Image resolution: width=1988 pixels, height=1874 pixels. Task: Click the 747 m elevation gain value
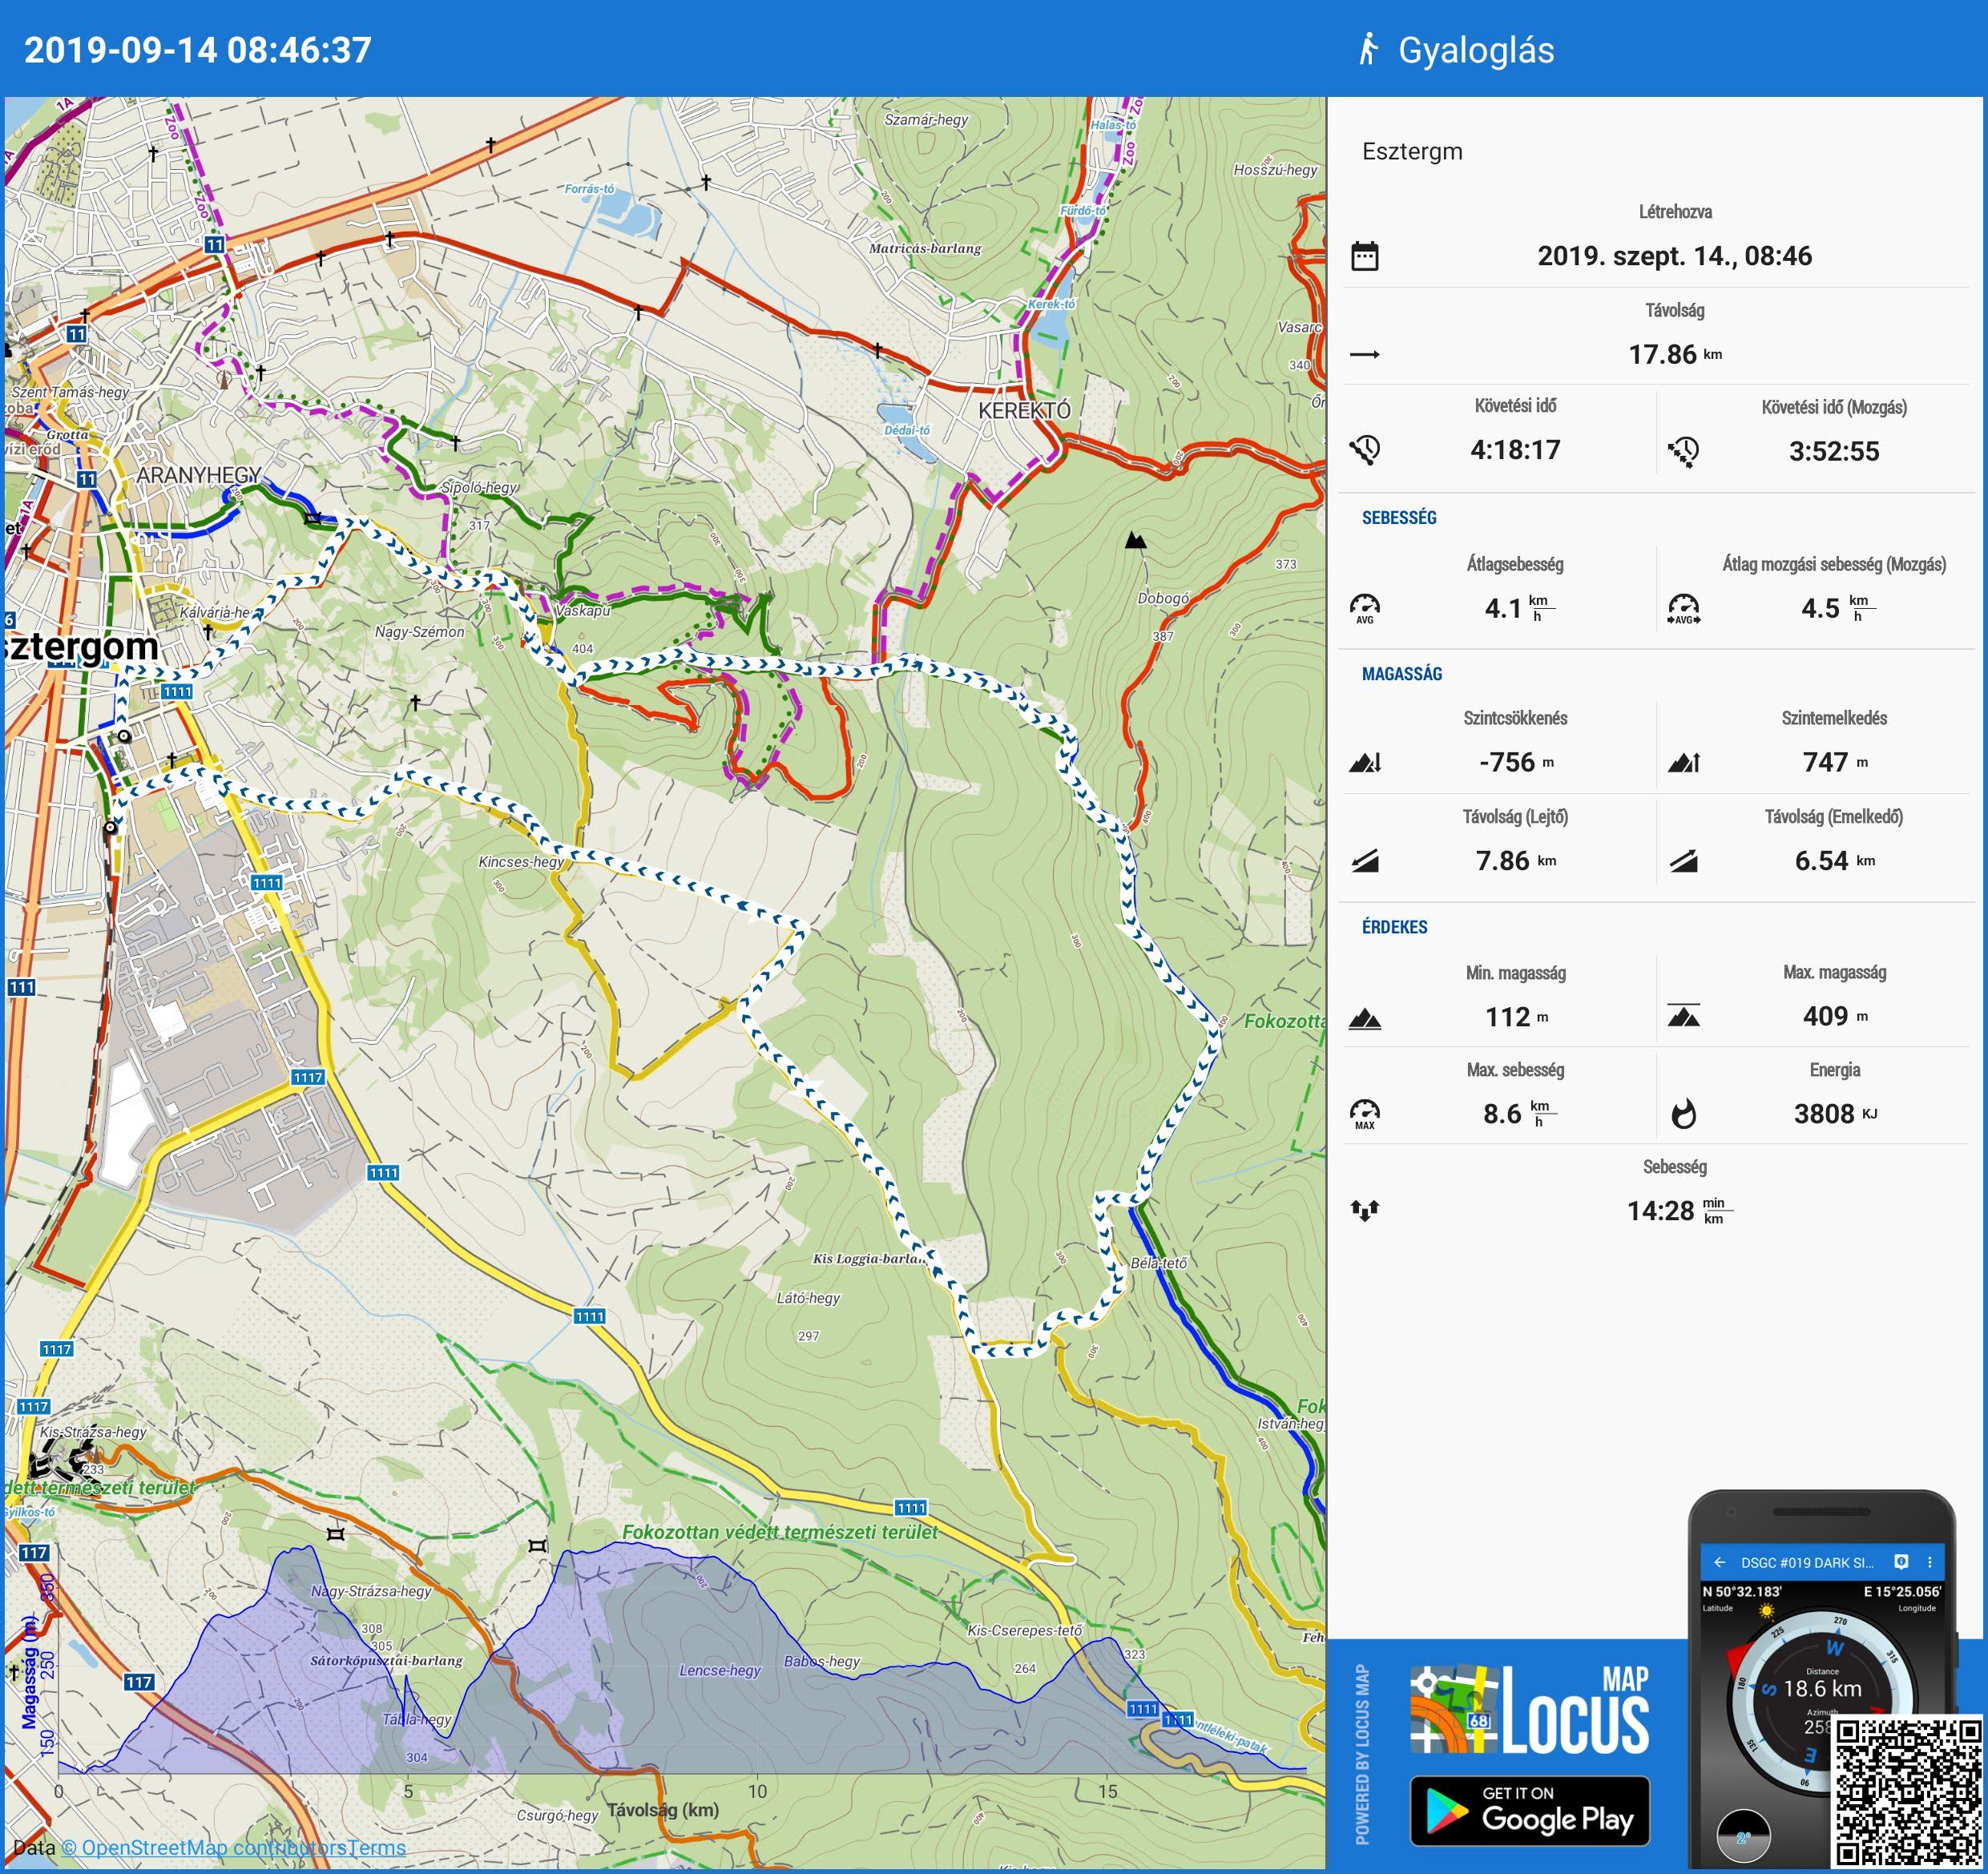[x=1835, y=762]
